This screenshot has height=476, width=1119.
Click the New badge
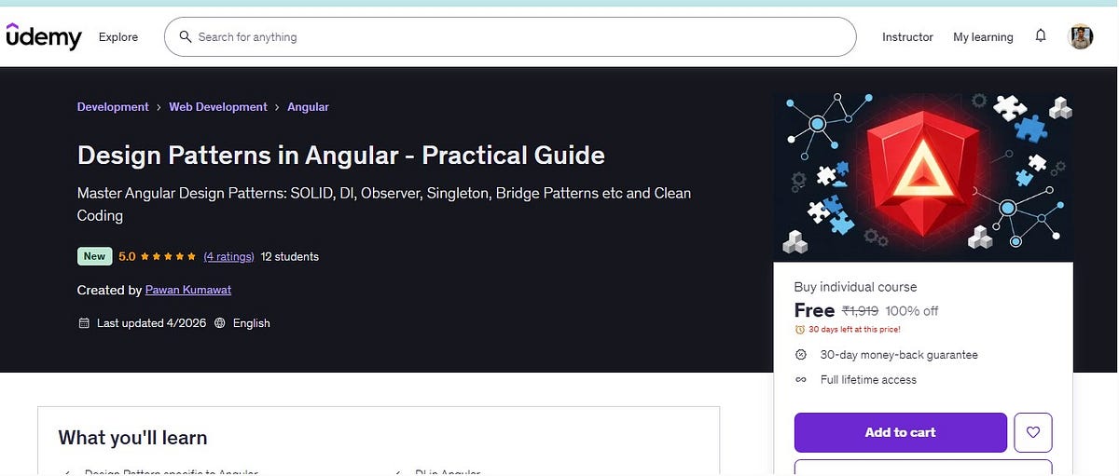95,256
